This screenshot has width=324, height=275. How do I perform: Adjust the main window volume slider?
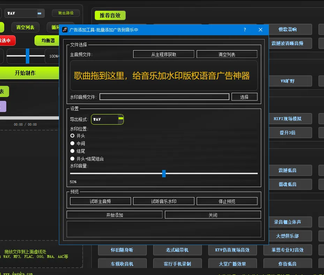(28, 56)
